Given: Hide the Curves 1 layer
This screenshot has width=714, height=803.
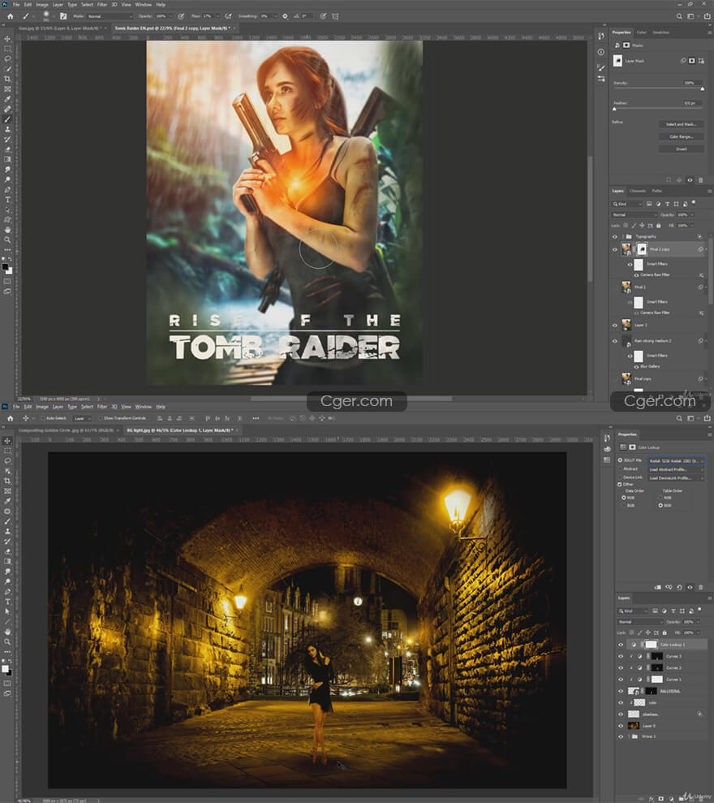Looking at the screenshot, I should click(x=621, y=680).
